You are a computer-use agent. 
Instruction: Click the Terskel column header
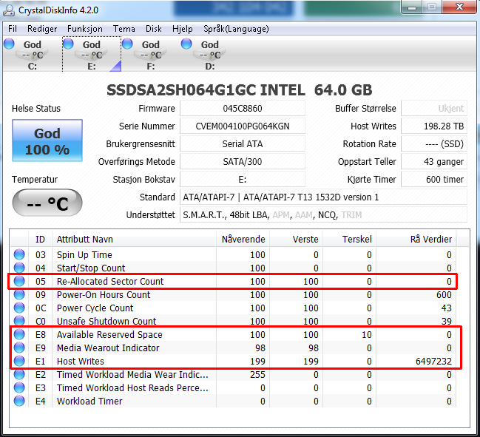(350, 239)
